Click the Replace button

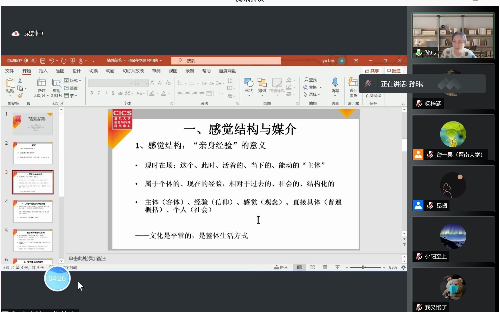(310, 87)
